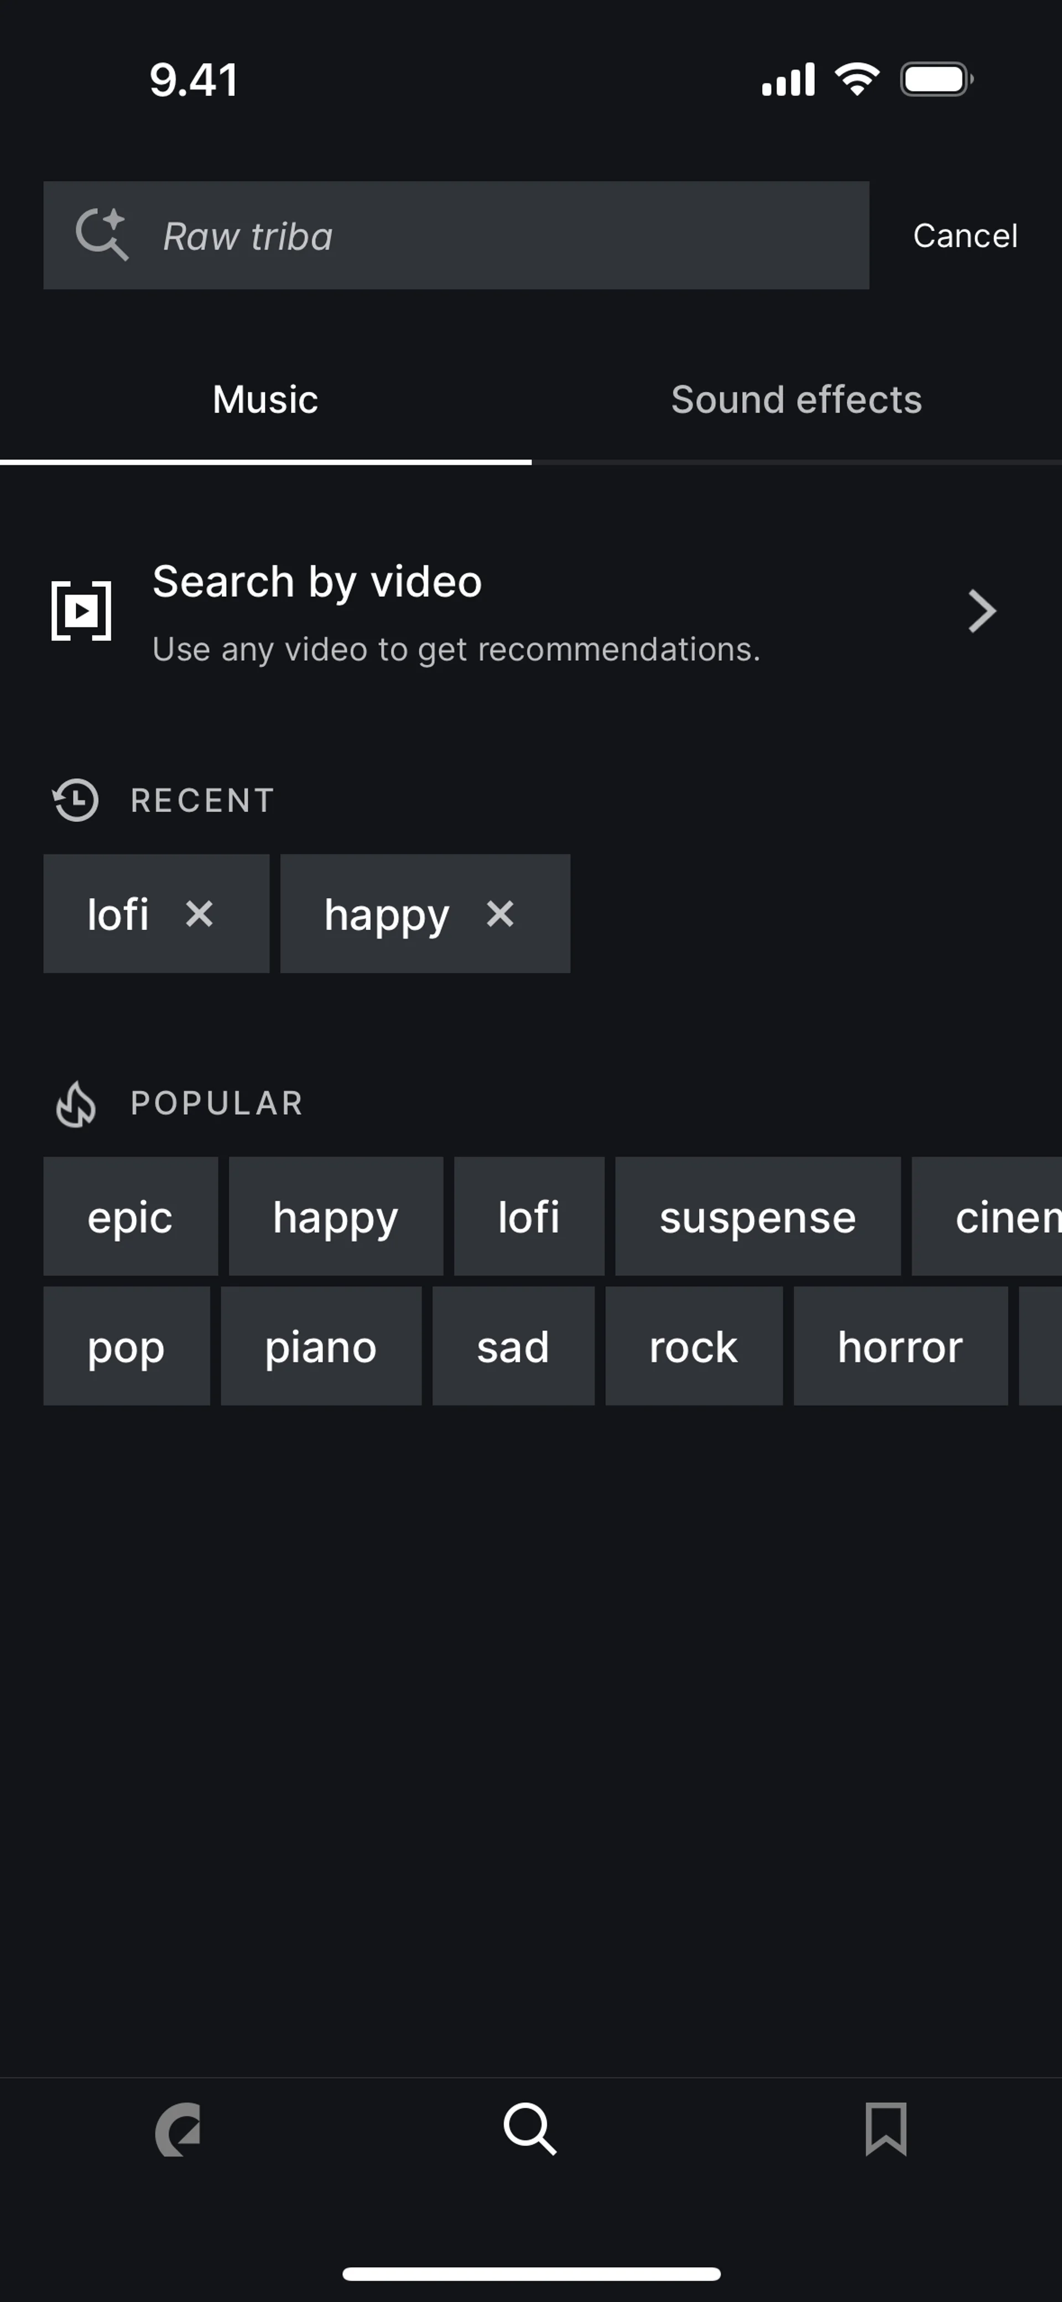Tap the search icon in bottom navigation
The image size is (1062, 2302).
(x=530, y=2129)
